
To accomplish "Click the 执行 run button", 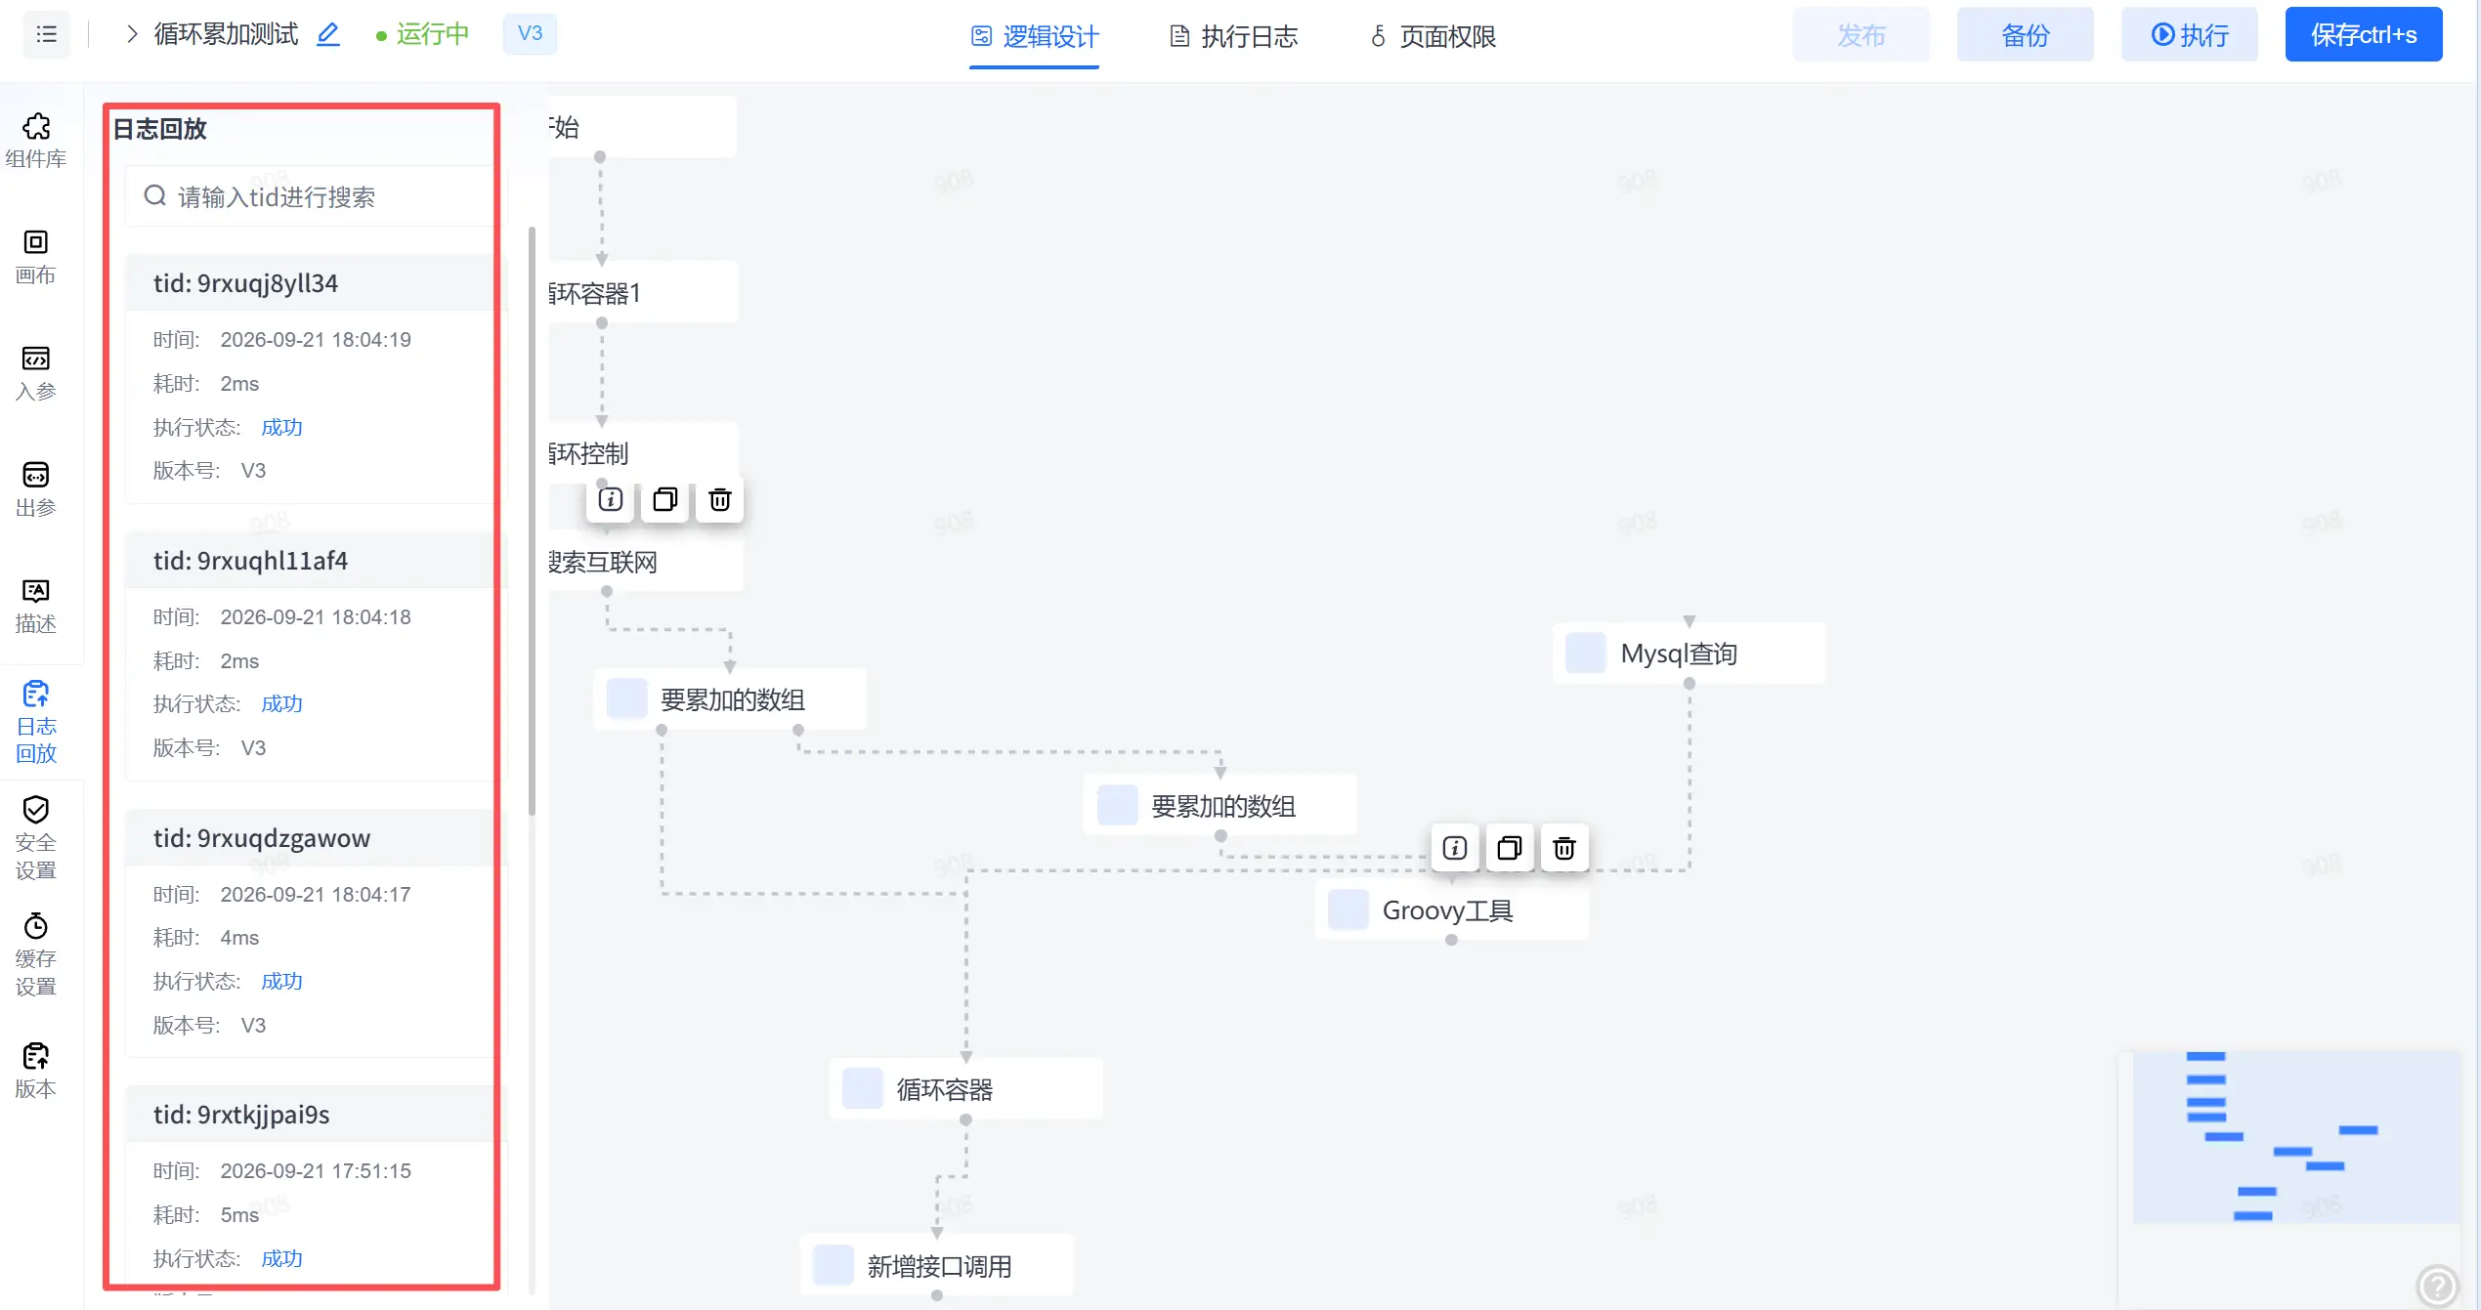I will pyautogui.click(x=2190, y=34).
